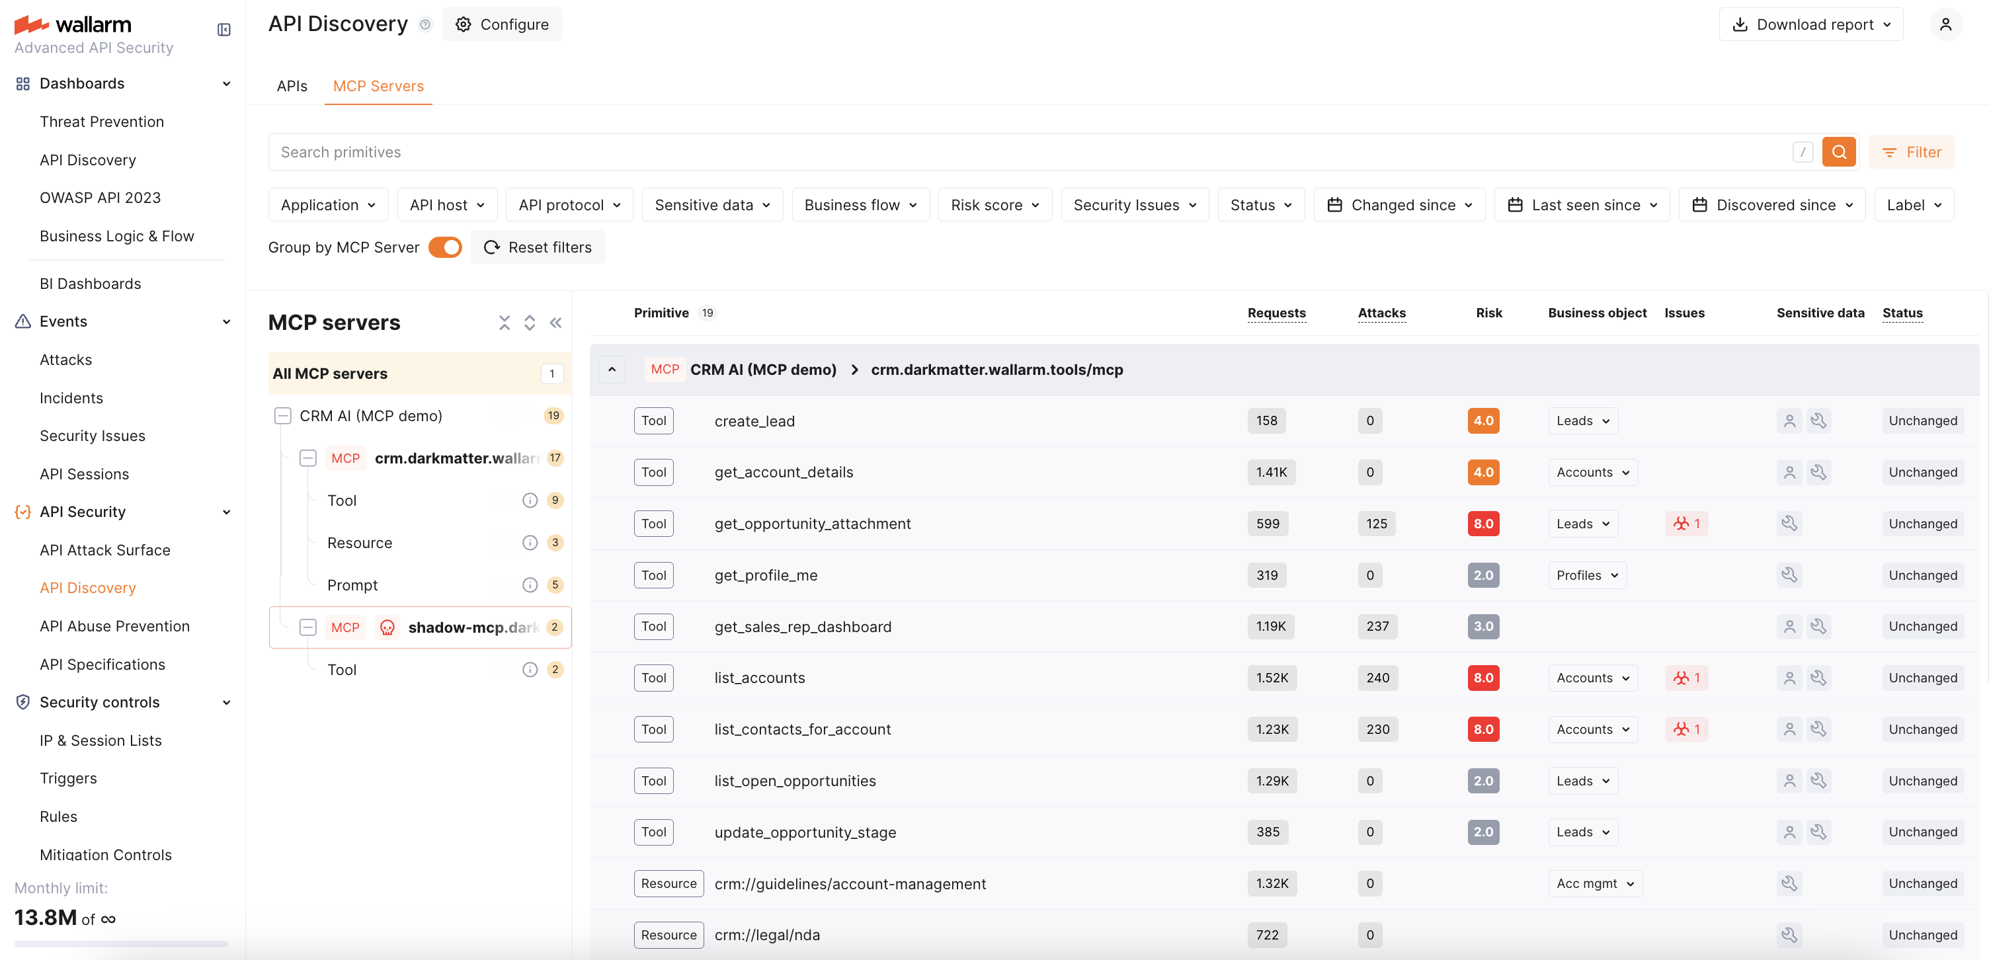Screen dimensions: 1989x960
Task: Toggle Group by MCP Server switch
Action: pos(446,247)
